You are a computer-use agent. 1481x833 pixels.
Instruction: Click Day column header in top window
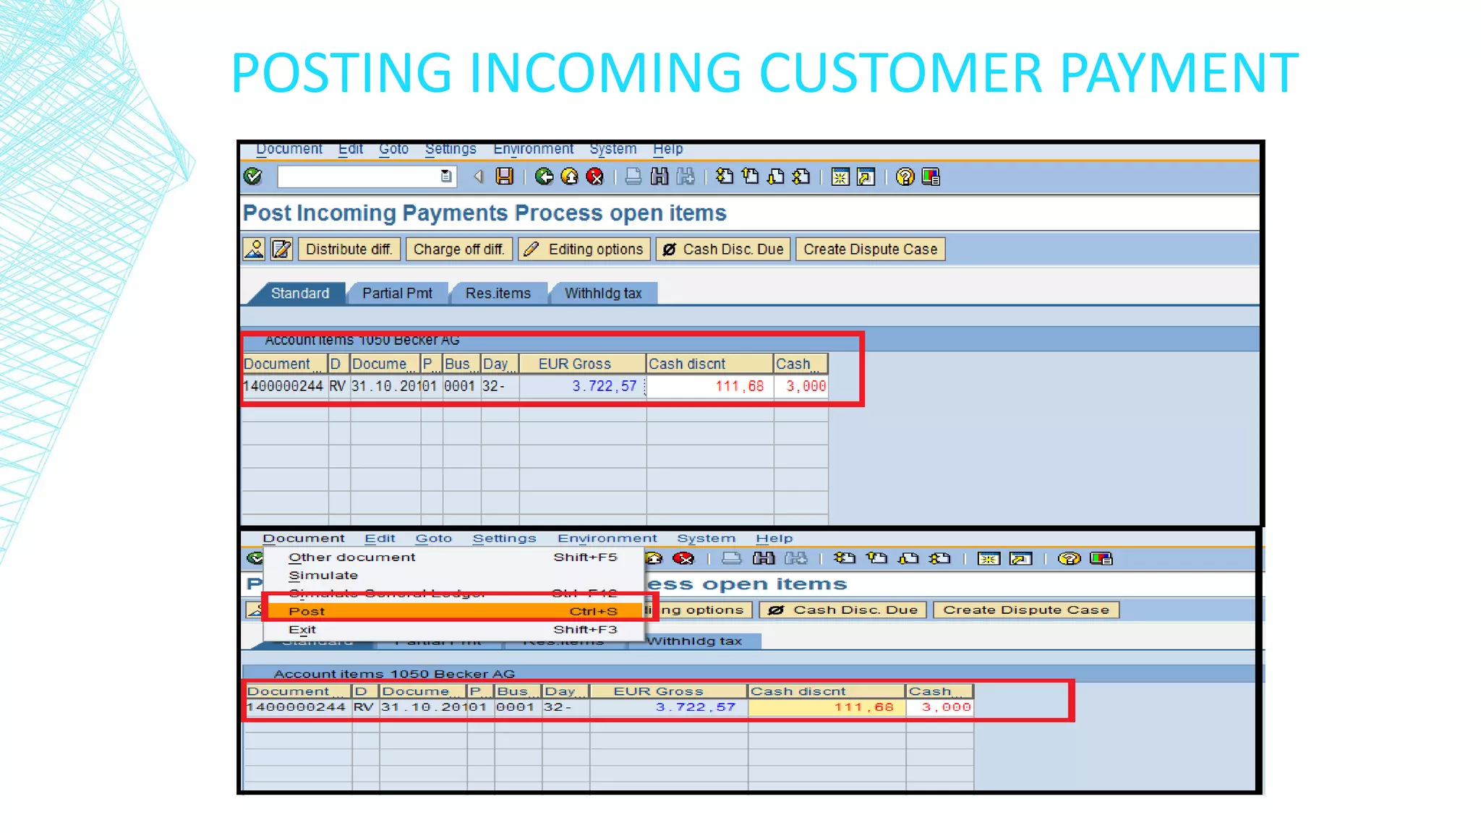tap(500, 364)
